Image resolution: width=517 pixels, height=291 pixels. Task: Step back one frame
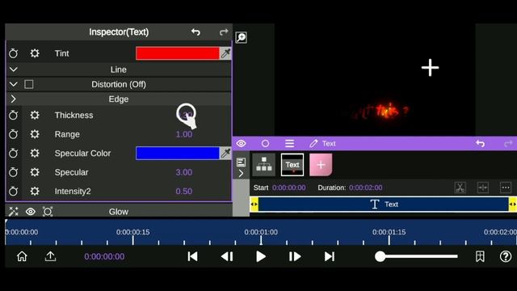coord(227,256)
